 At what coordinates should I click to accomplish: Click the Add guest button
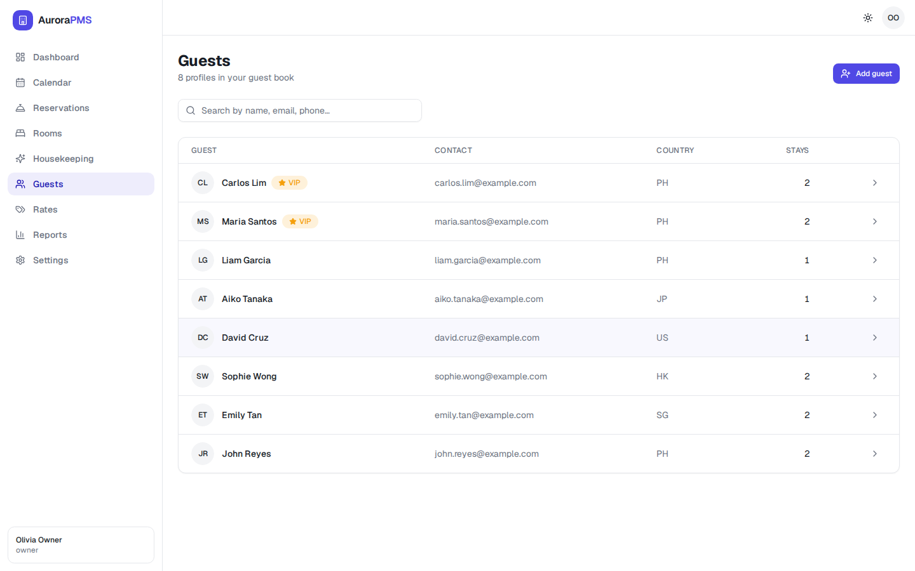pyautogui.click(x=866, y=74)
